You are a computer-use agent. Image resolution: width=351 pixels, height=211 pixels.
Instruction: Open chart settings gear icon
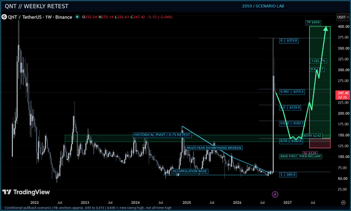coord(343,203)
